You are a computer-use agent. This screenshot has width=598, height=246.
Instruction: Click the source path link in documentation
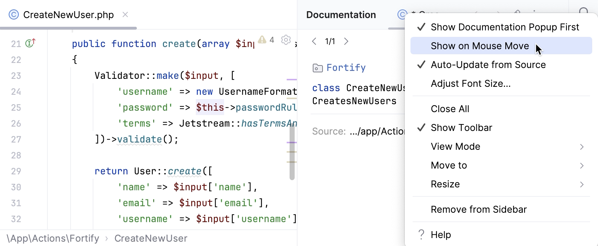click(377, 131)
